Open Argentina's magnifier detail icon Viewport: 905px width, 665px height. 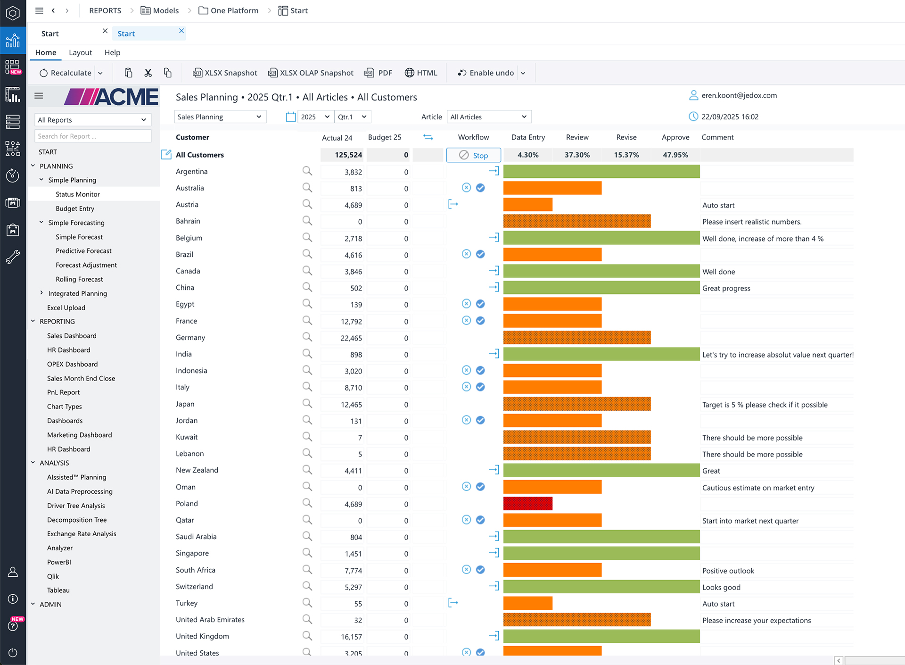click(x=307, y=171)
